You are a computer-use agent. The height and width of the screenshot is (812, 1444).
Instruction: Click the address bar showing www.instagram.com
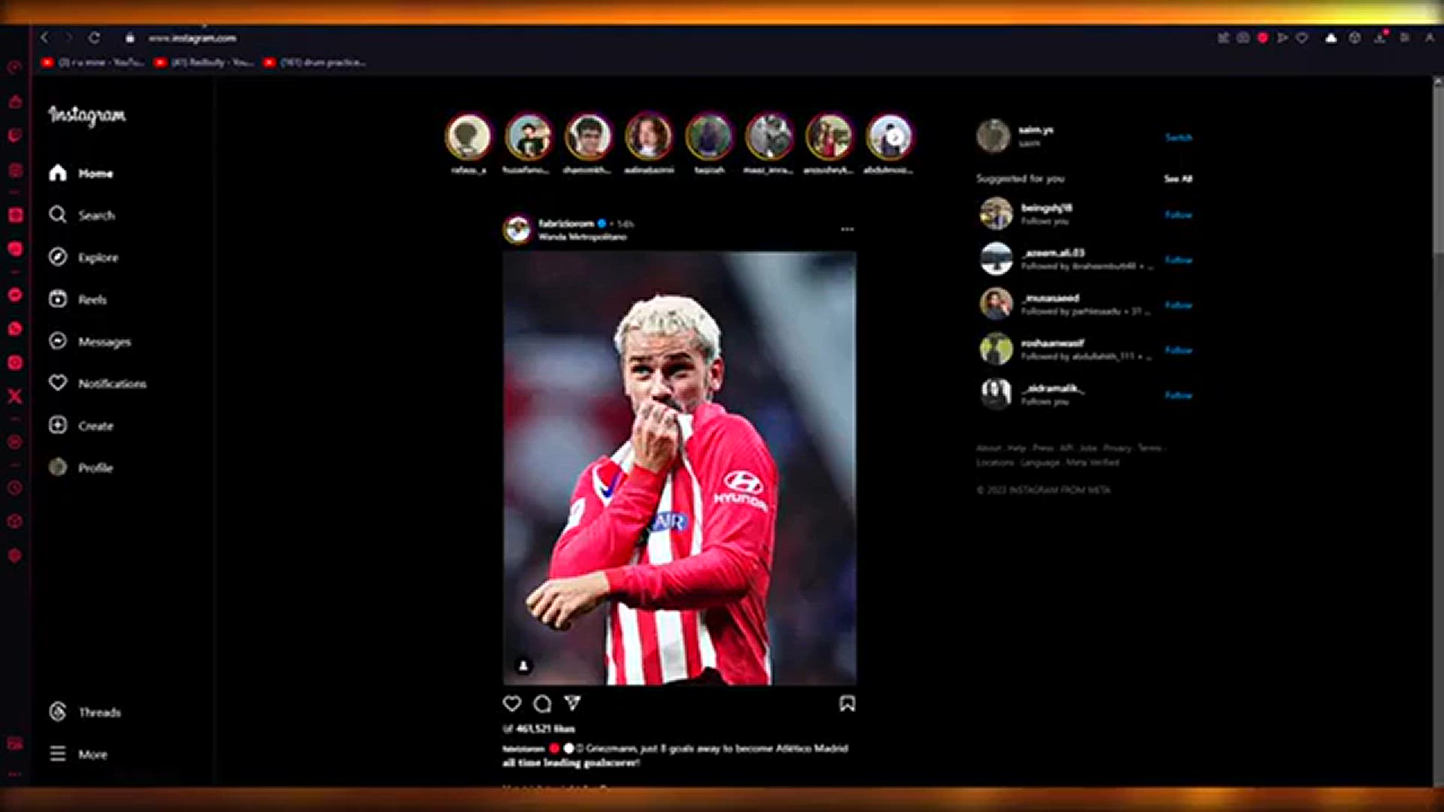point(193,38)
